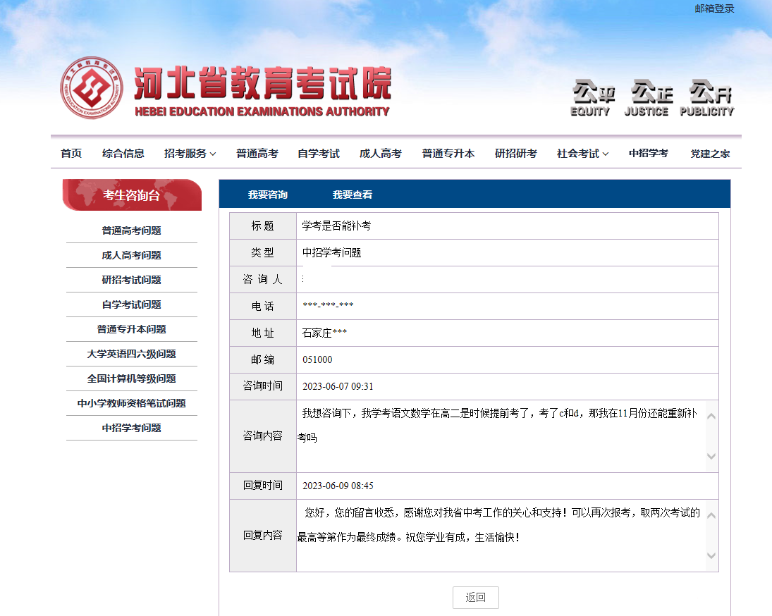Click the 考生咨询台 red banner
772x616 pixels.
point(131,195)
